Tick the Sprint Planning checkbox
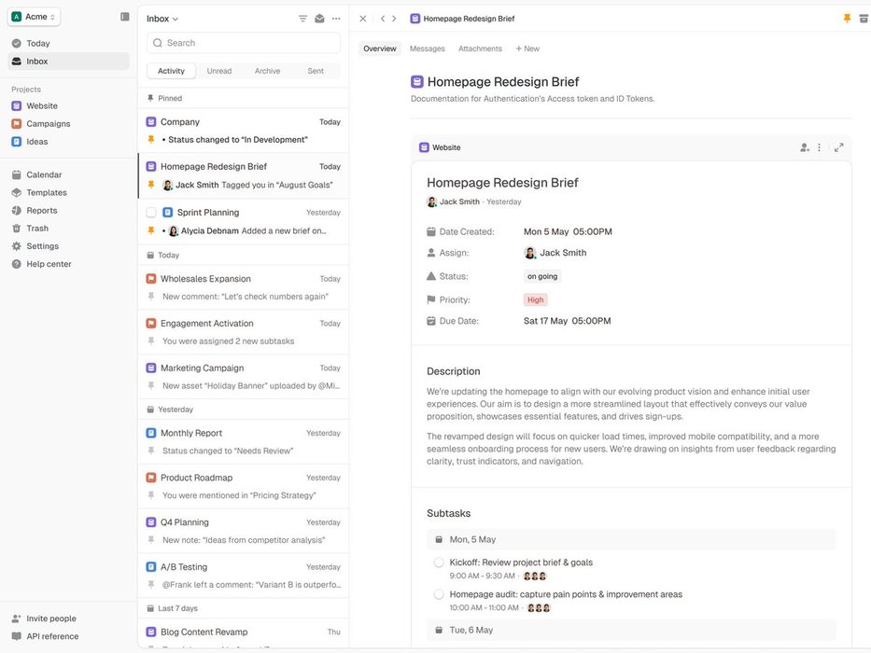 click(x=151, y=213)
